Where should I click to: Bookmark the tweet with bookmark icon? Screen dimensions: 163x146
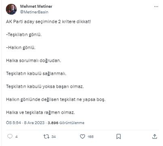pyautogui.click(x=118, y=137)
